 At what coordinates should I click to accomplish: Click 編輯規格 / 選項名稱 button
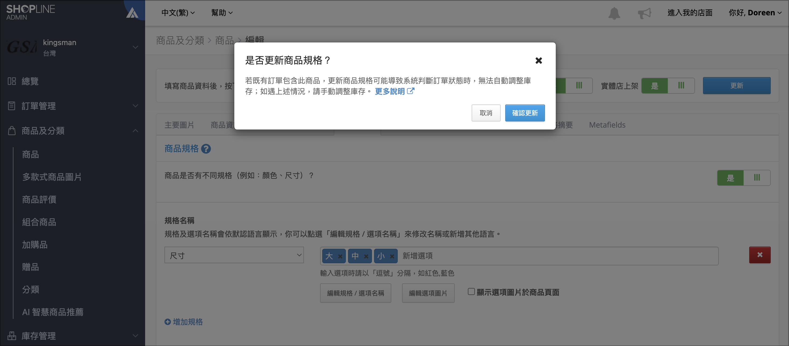pos(355,293)
